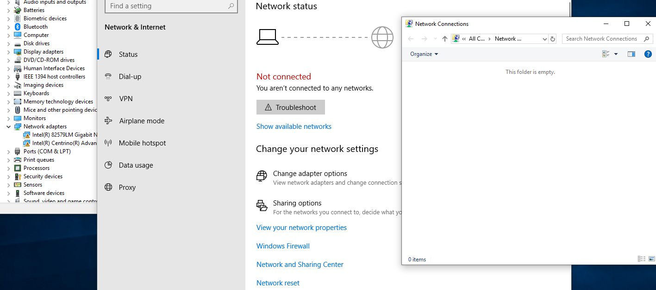
Task: Select IEEE 1394 host controllers row
Action: pyautogui.click(x=54, y=77)
